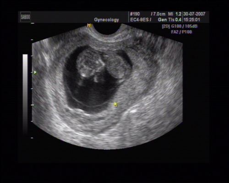Select the Gynecology application label
Image resolution: width=229 pixels, height=183 pixels.
(x=106, y=20)
